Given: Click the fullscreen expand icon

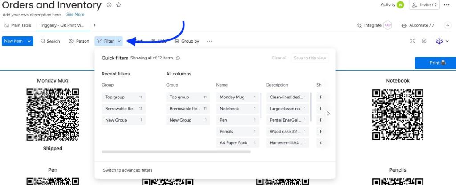Looking at the screenshot, I should (412, 41).
